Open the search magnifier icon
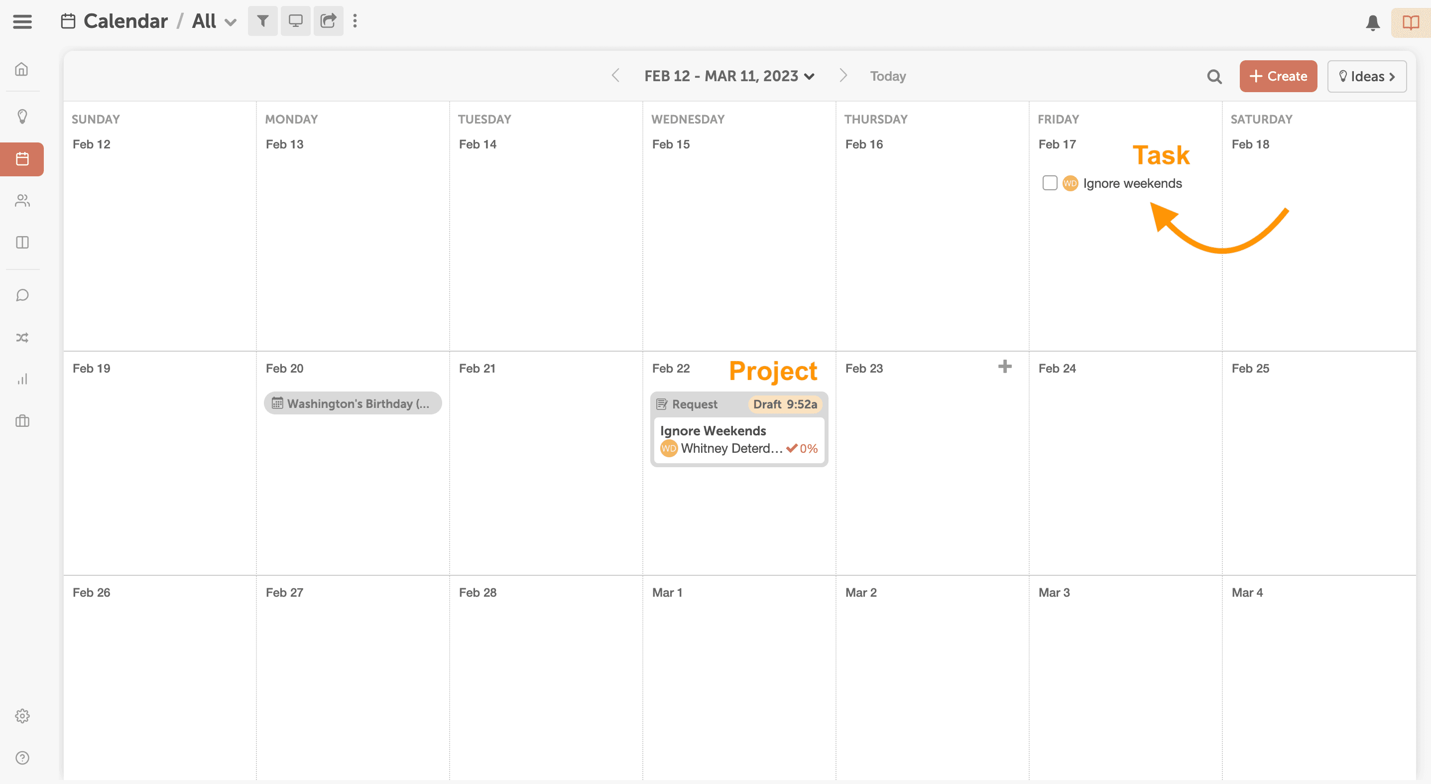This screenshot has width=1431, height=784. [1214, 76]
